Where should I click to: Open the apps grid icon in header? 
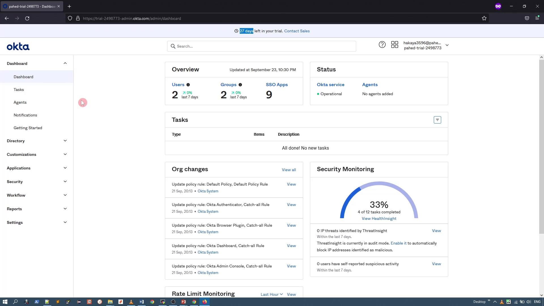[x=395, y=45]
